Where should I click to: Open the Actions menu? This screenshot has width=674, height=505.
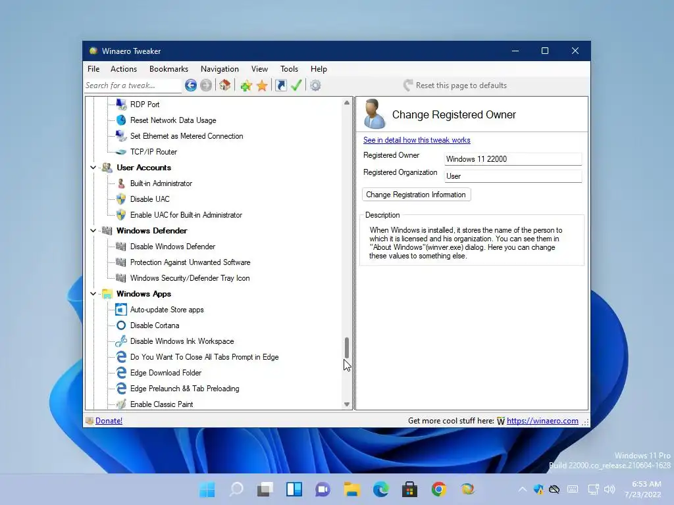(123, 68)
